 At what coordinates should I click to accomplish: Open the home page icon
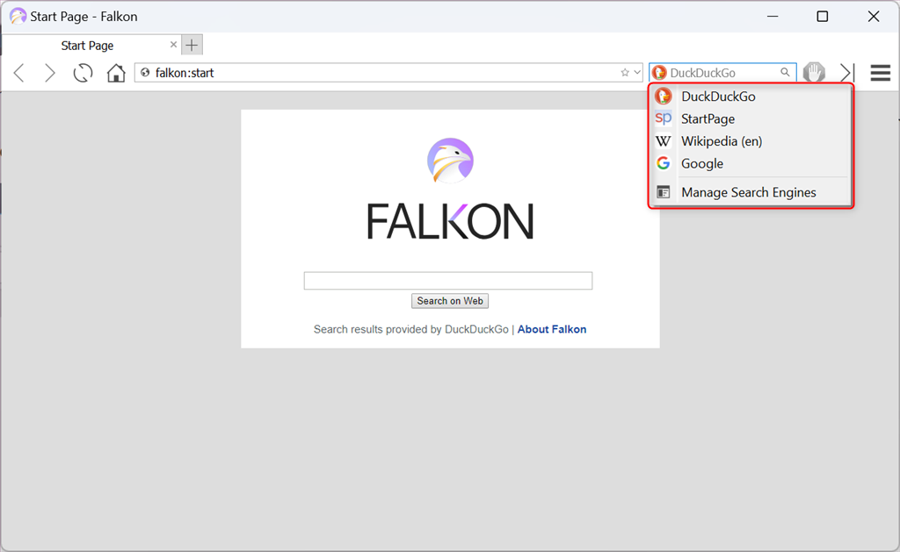[x=116, y=73]
